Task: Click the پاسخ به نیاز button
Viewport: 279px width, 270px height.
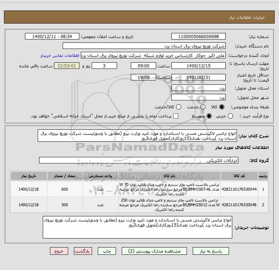Action: coord(211,251)
